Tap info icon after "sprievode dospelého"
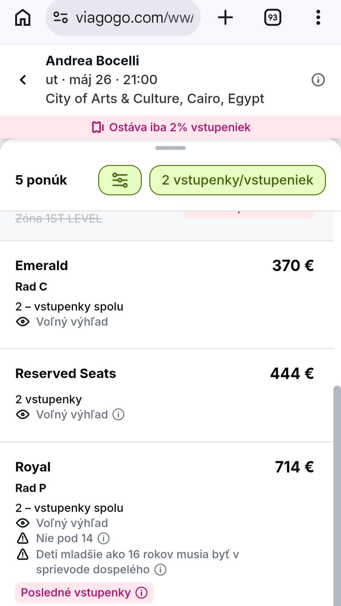Screen dimensions: 341x606 pyautogui.click(x=160, y=570)
